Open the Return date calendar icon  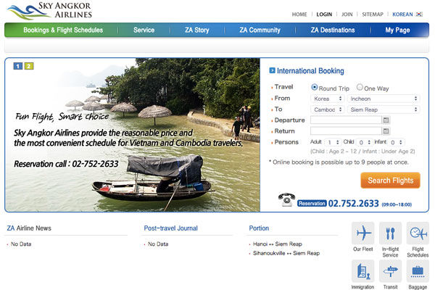pos(386,131)
